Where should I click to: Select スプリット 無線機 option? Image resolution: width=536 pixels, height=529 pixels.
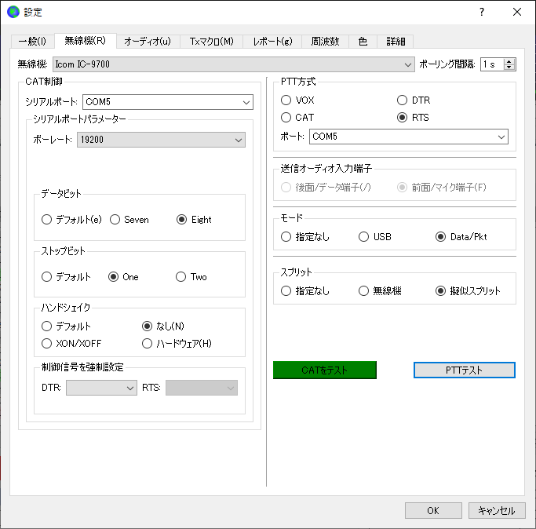[380, 290]
